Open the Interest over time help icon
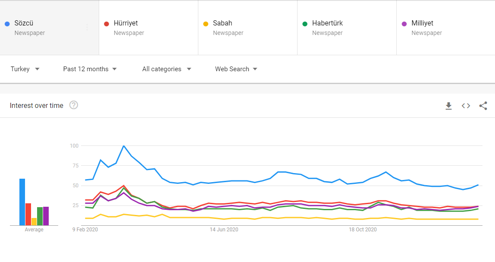This screenshot has width=495, height=262. (74, 105)
